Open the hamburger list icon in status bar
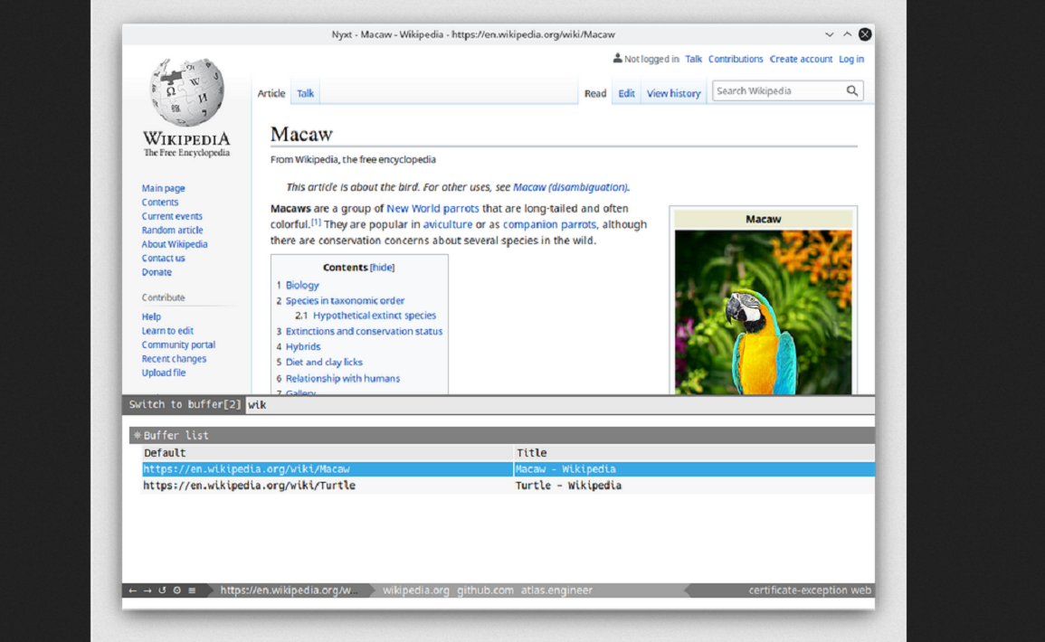 pyautogui.click(x=192, y=590)
